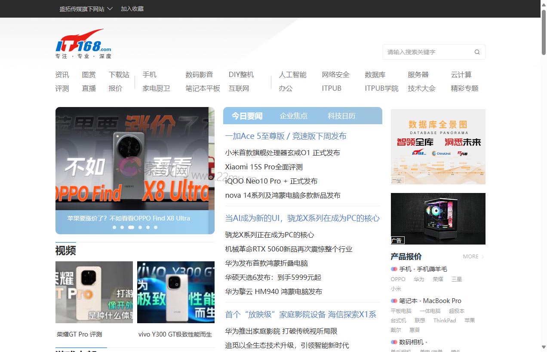Switch to the 企业焦点 tab

click(293, 116)
